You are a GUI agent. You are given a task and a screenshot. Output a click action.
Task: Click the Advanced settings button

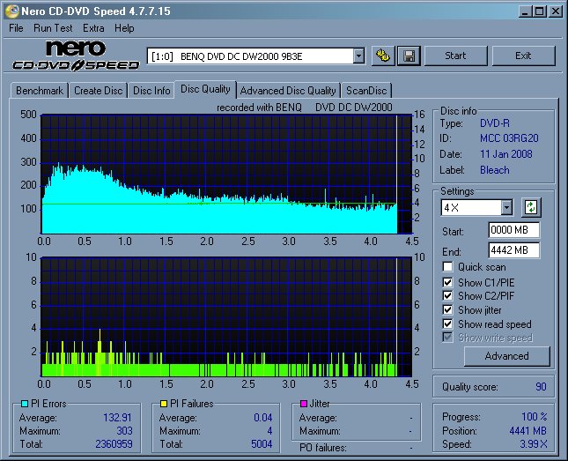point(506,356)
